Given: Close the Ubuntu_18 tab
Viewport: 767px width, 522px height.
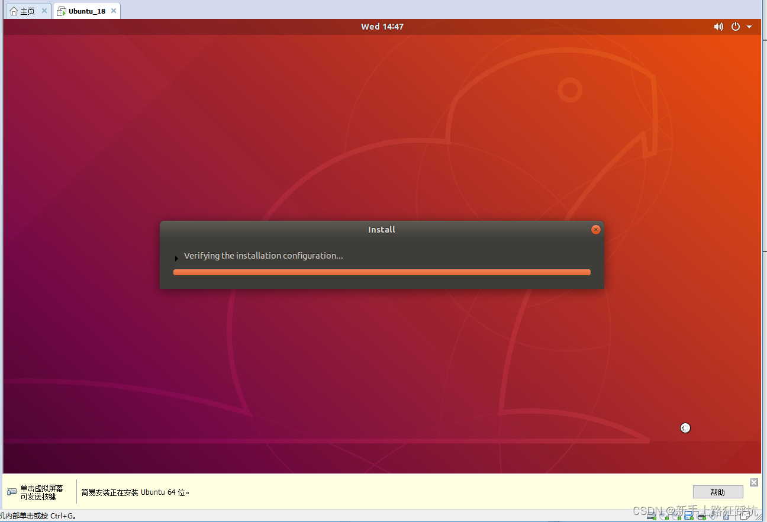Looking at the screenshot, I should click(x=113, y=11).
